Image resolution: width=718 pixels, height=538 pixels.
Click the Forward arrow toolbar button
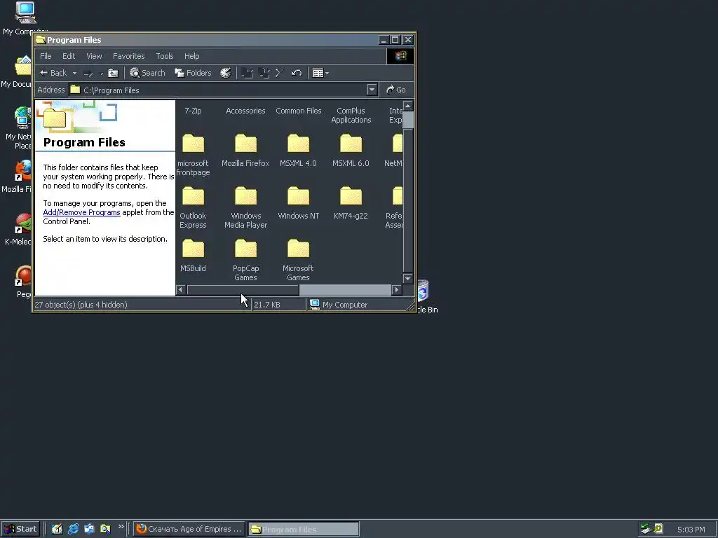88,73
